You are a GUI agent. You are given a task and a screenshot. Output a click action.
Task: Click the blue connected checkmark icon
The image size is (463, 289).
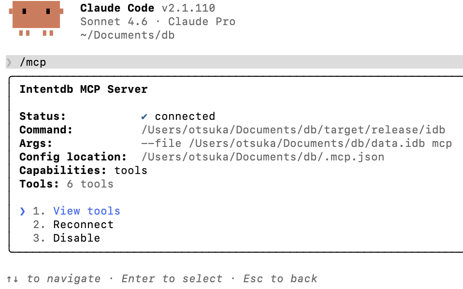pyautogui.click(x=144, y=117)
